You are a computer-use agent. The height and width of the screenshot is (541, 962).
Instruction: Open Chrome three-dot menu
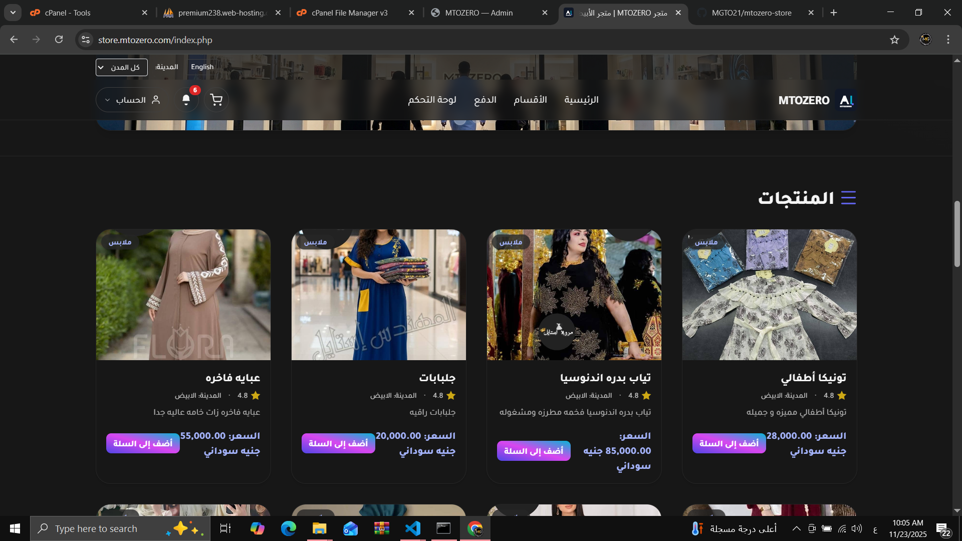(948, 40)
